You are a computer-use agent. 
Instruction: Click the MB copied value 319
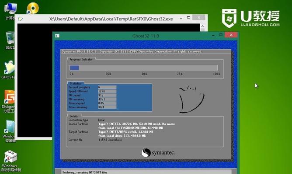coord(107,95)
